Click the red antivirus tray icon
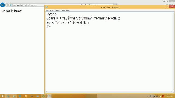 point(163,96)
